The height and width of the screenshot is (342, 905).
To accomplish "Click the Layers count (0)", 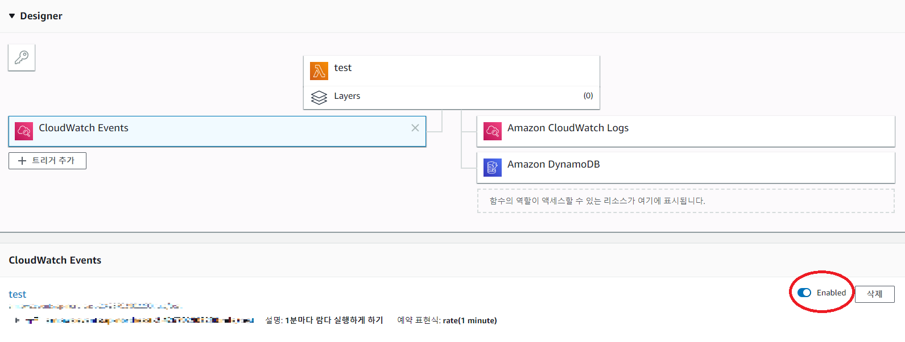I will [x=588, y=95].
